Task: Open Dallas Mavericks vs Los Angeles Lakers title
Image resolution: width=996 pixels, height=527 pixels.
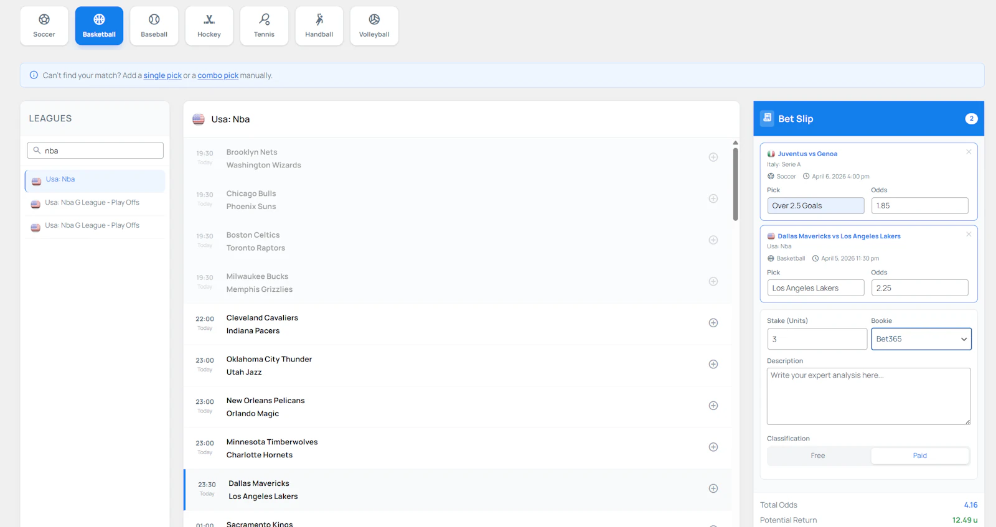Action: click(839, 236)
